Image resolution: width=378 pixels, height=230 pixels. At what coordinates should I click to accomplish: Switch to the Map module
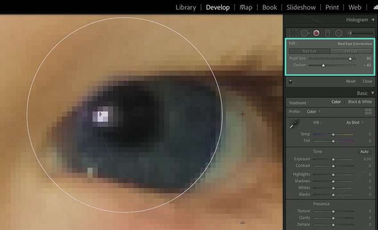tap(246, 8)
